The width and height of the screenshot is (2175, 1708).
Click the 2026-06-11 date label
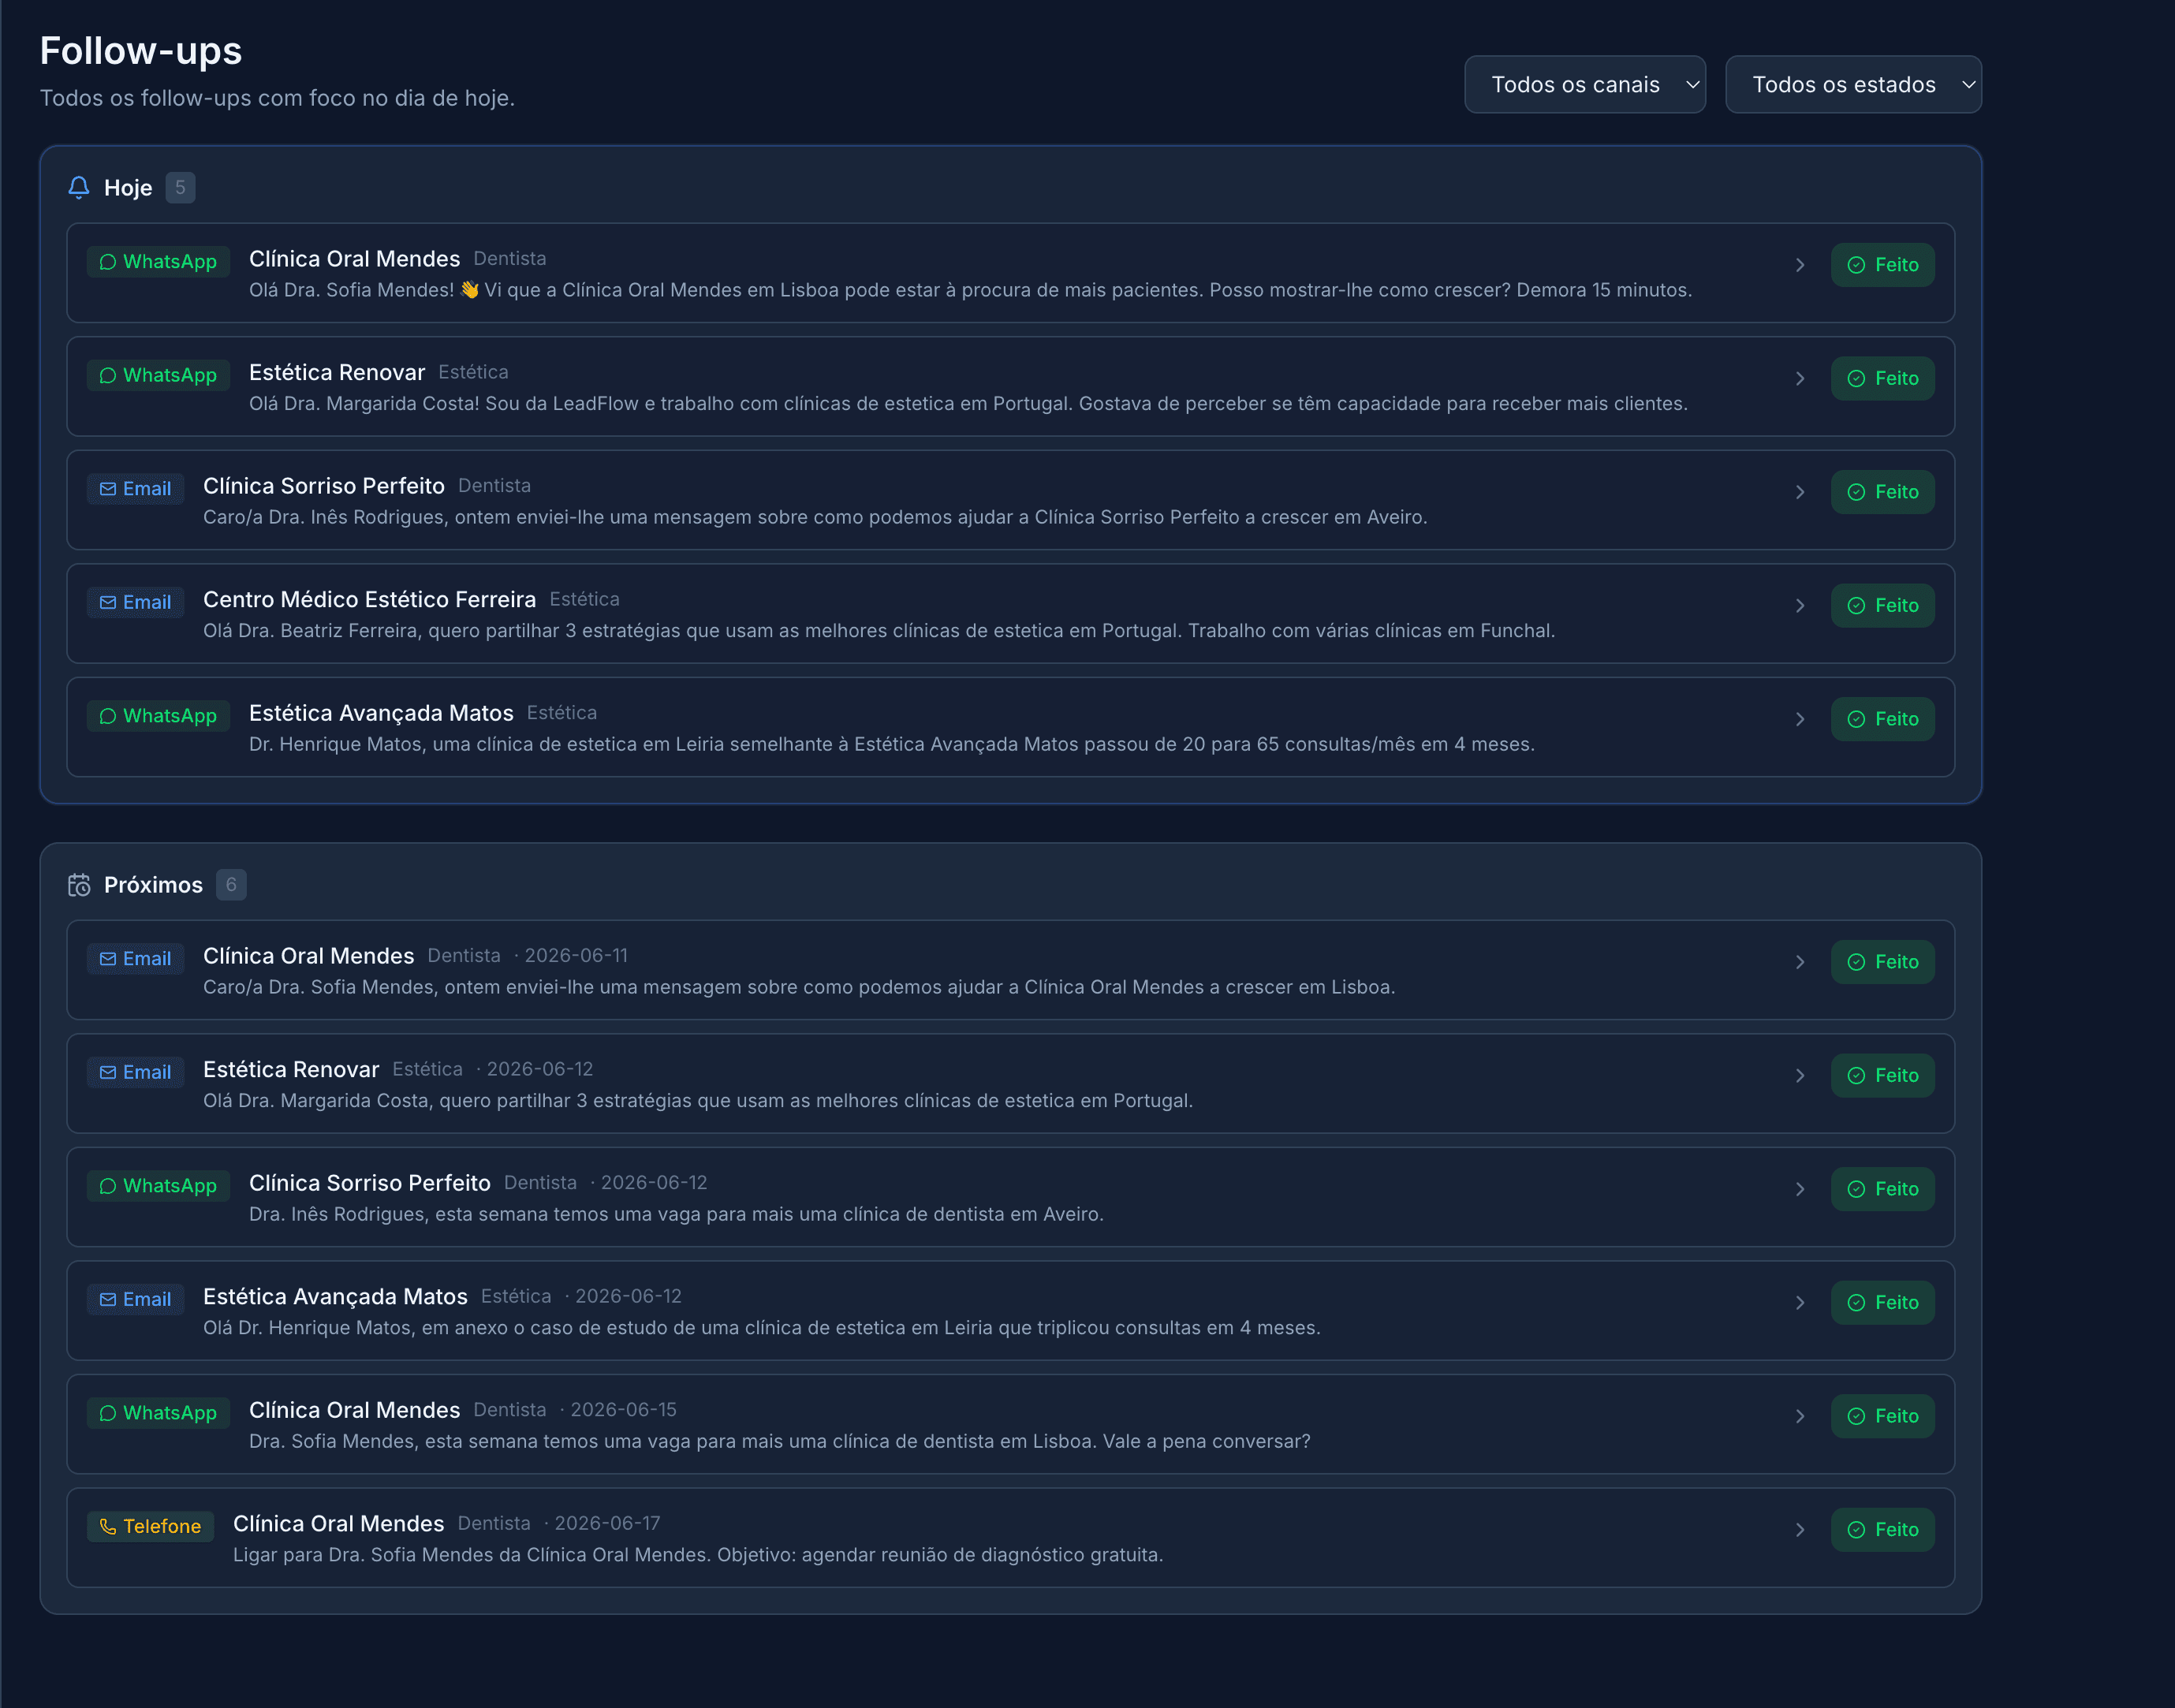click(577, 956)
